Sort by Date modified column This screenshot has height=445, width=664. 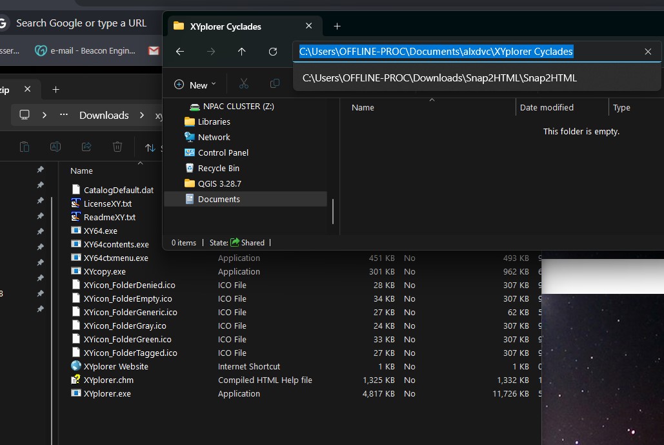547,108
